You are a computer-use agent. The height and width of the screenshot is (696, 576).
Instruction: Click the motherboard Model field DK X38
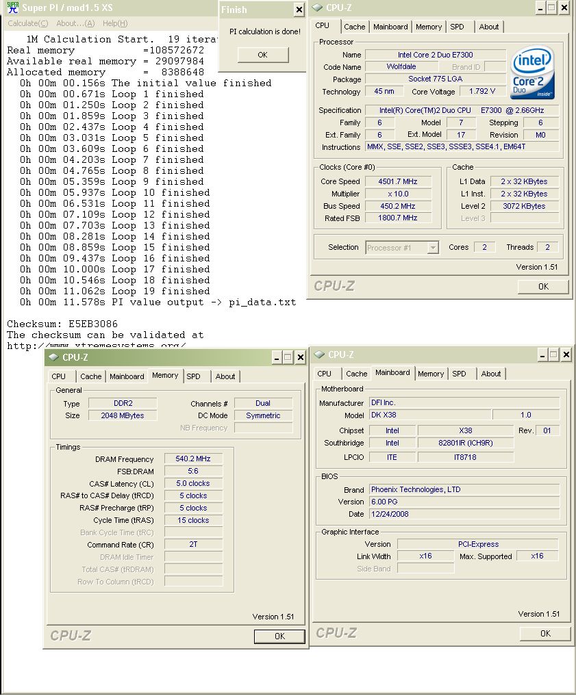click(430, 415)
